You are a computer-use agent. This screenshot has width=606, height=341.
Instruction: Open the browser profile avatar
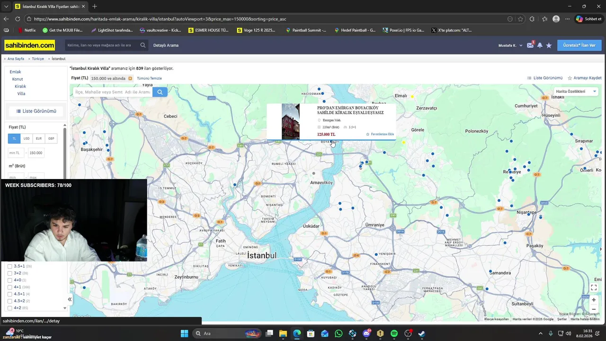[x=556, y=19]
